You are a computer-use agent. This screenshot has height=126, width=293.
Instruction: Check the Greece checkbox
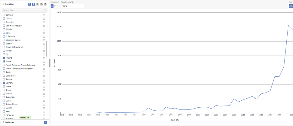point(4,90)
